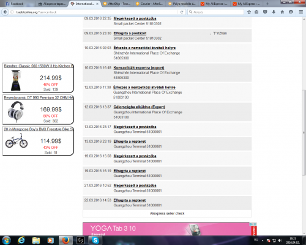
Task: Click the Aliexpress seller check button
Action: click(x=167, y=213)
